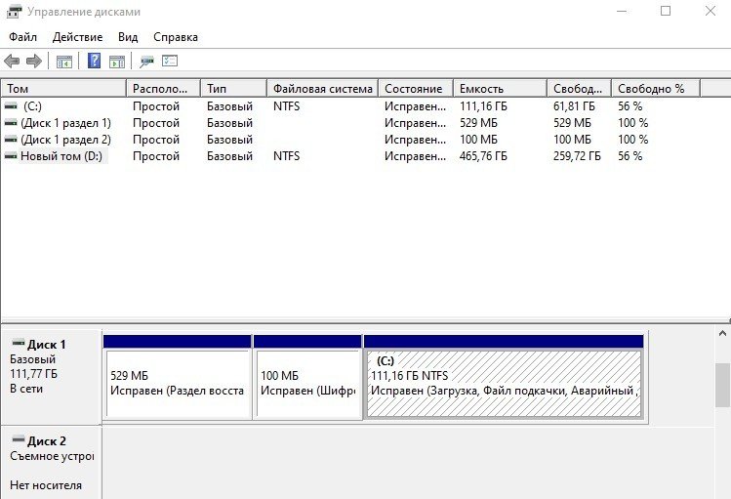The image size is (731, 499).
Task: Select the (C:) volume row
Action: 350,106
